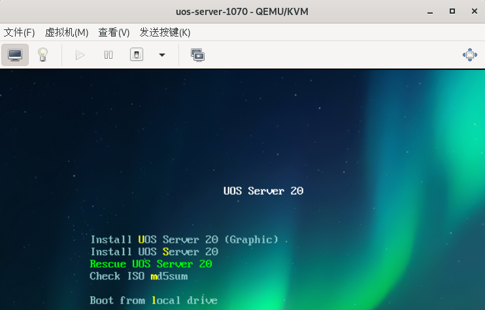Pause the virtual machine

109,55
